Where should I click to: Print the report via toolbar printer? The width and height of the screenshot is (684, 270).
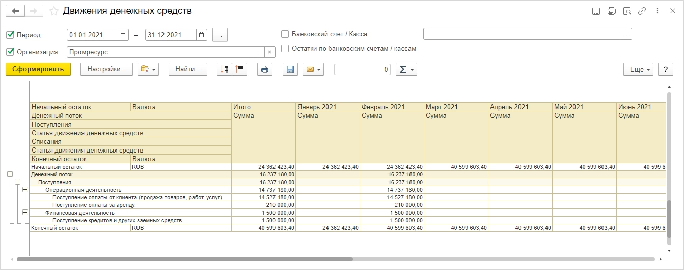pos(265,69)
